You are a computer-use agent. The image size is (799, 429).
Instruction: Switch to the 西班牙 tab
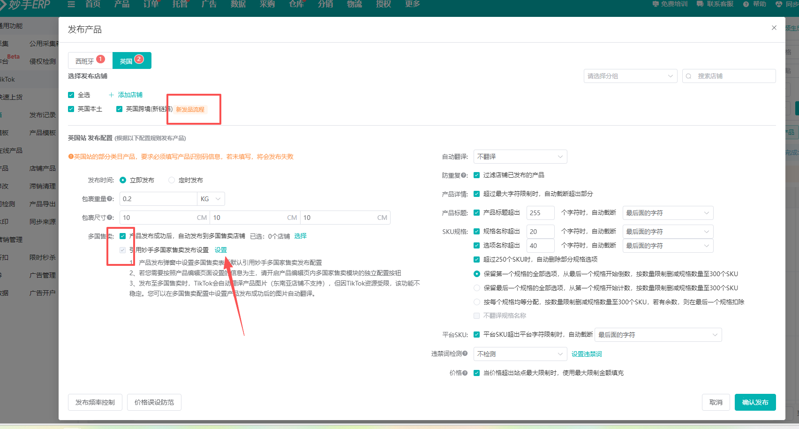tap(85, 61)
